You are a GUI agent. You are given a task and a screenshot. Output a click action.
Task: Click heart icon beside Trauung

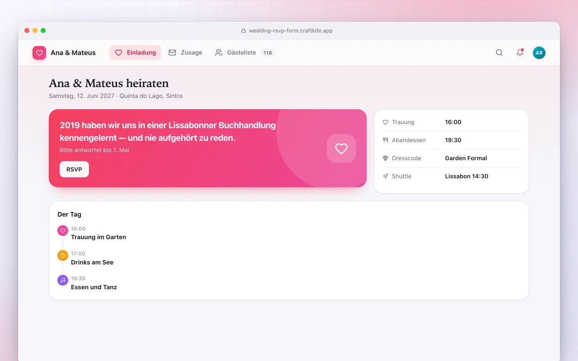point(385,122)
